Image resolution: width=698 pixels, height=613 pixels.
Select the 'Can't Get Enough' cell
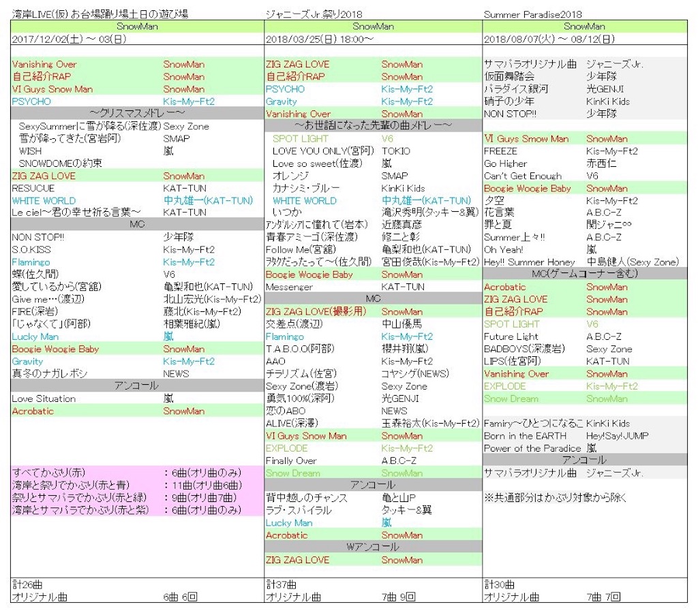click(x=523, y=176)
